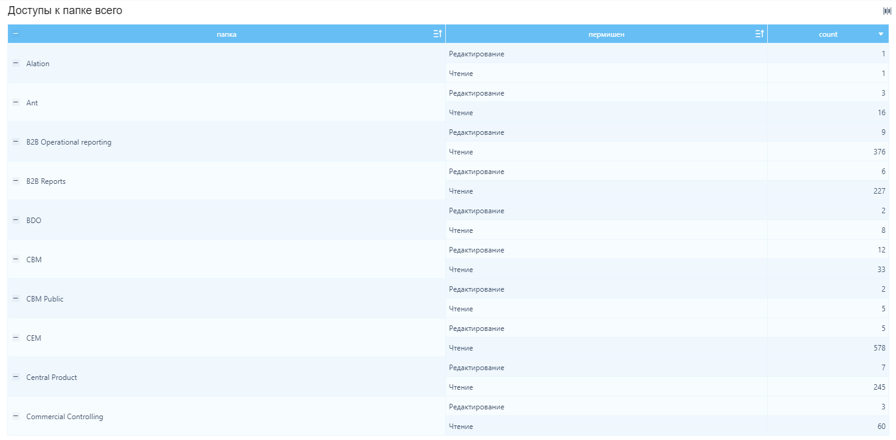The width and height of the screenshot is (896, 440).
Task: Collapse the Central Product row
Action: pos(16,377)
